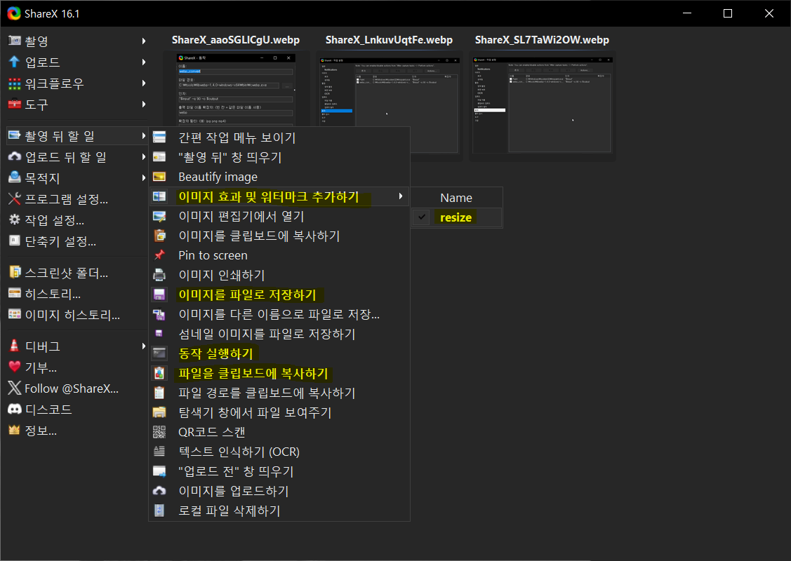
Task: Expand the 목적지 submenu arrow
Action: (144, 178)
